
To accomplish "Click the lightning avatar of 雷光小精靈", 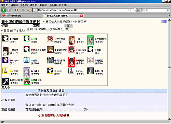I will pyautogui.click(x=5, y=81).
